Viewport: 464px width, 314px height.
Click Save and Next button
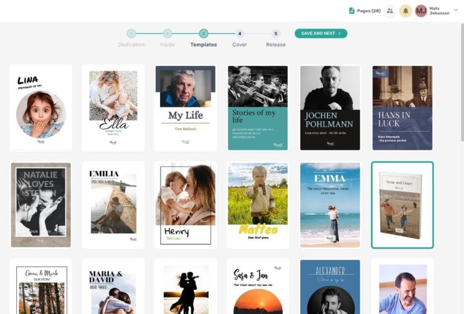[321, 33]
